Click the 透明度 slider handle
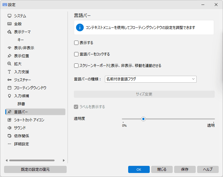Image resolution: width=223 pixels, height=177 pixels. [143, 119]
